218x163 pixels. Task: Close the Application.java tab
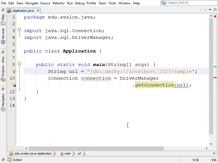coord(38,11)
